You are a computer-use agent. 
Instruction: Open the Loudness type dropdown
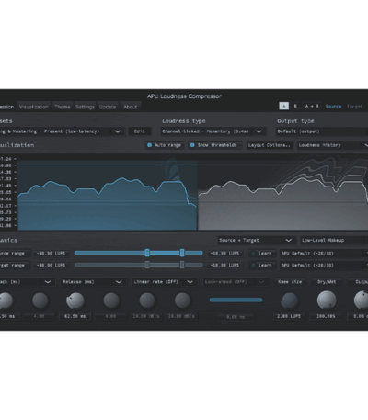click(213, 131)
